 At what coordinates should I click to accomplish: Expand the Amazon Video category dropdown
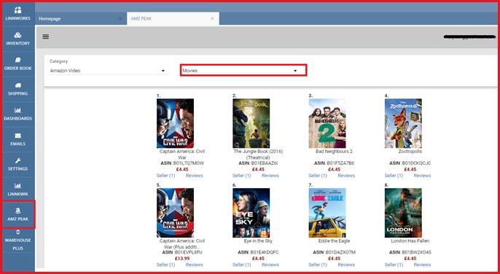107,71
